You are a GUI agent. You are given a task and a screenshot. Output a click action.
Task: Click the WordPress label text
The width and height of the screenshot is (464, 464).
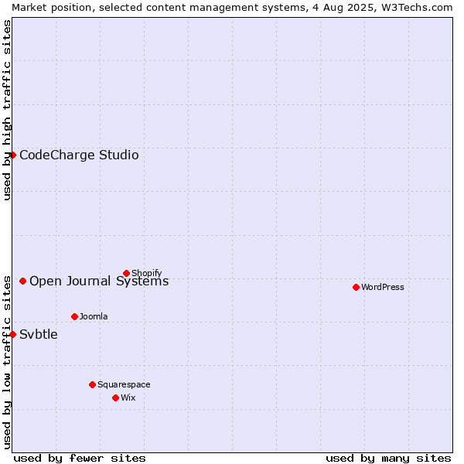click(x=382, y=287)
